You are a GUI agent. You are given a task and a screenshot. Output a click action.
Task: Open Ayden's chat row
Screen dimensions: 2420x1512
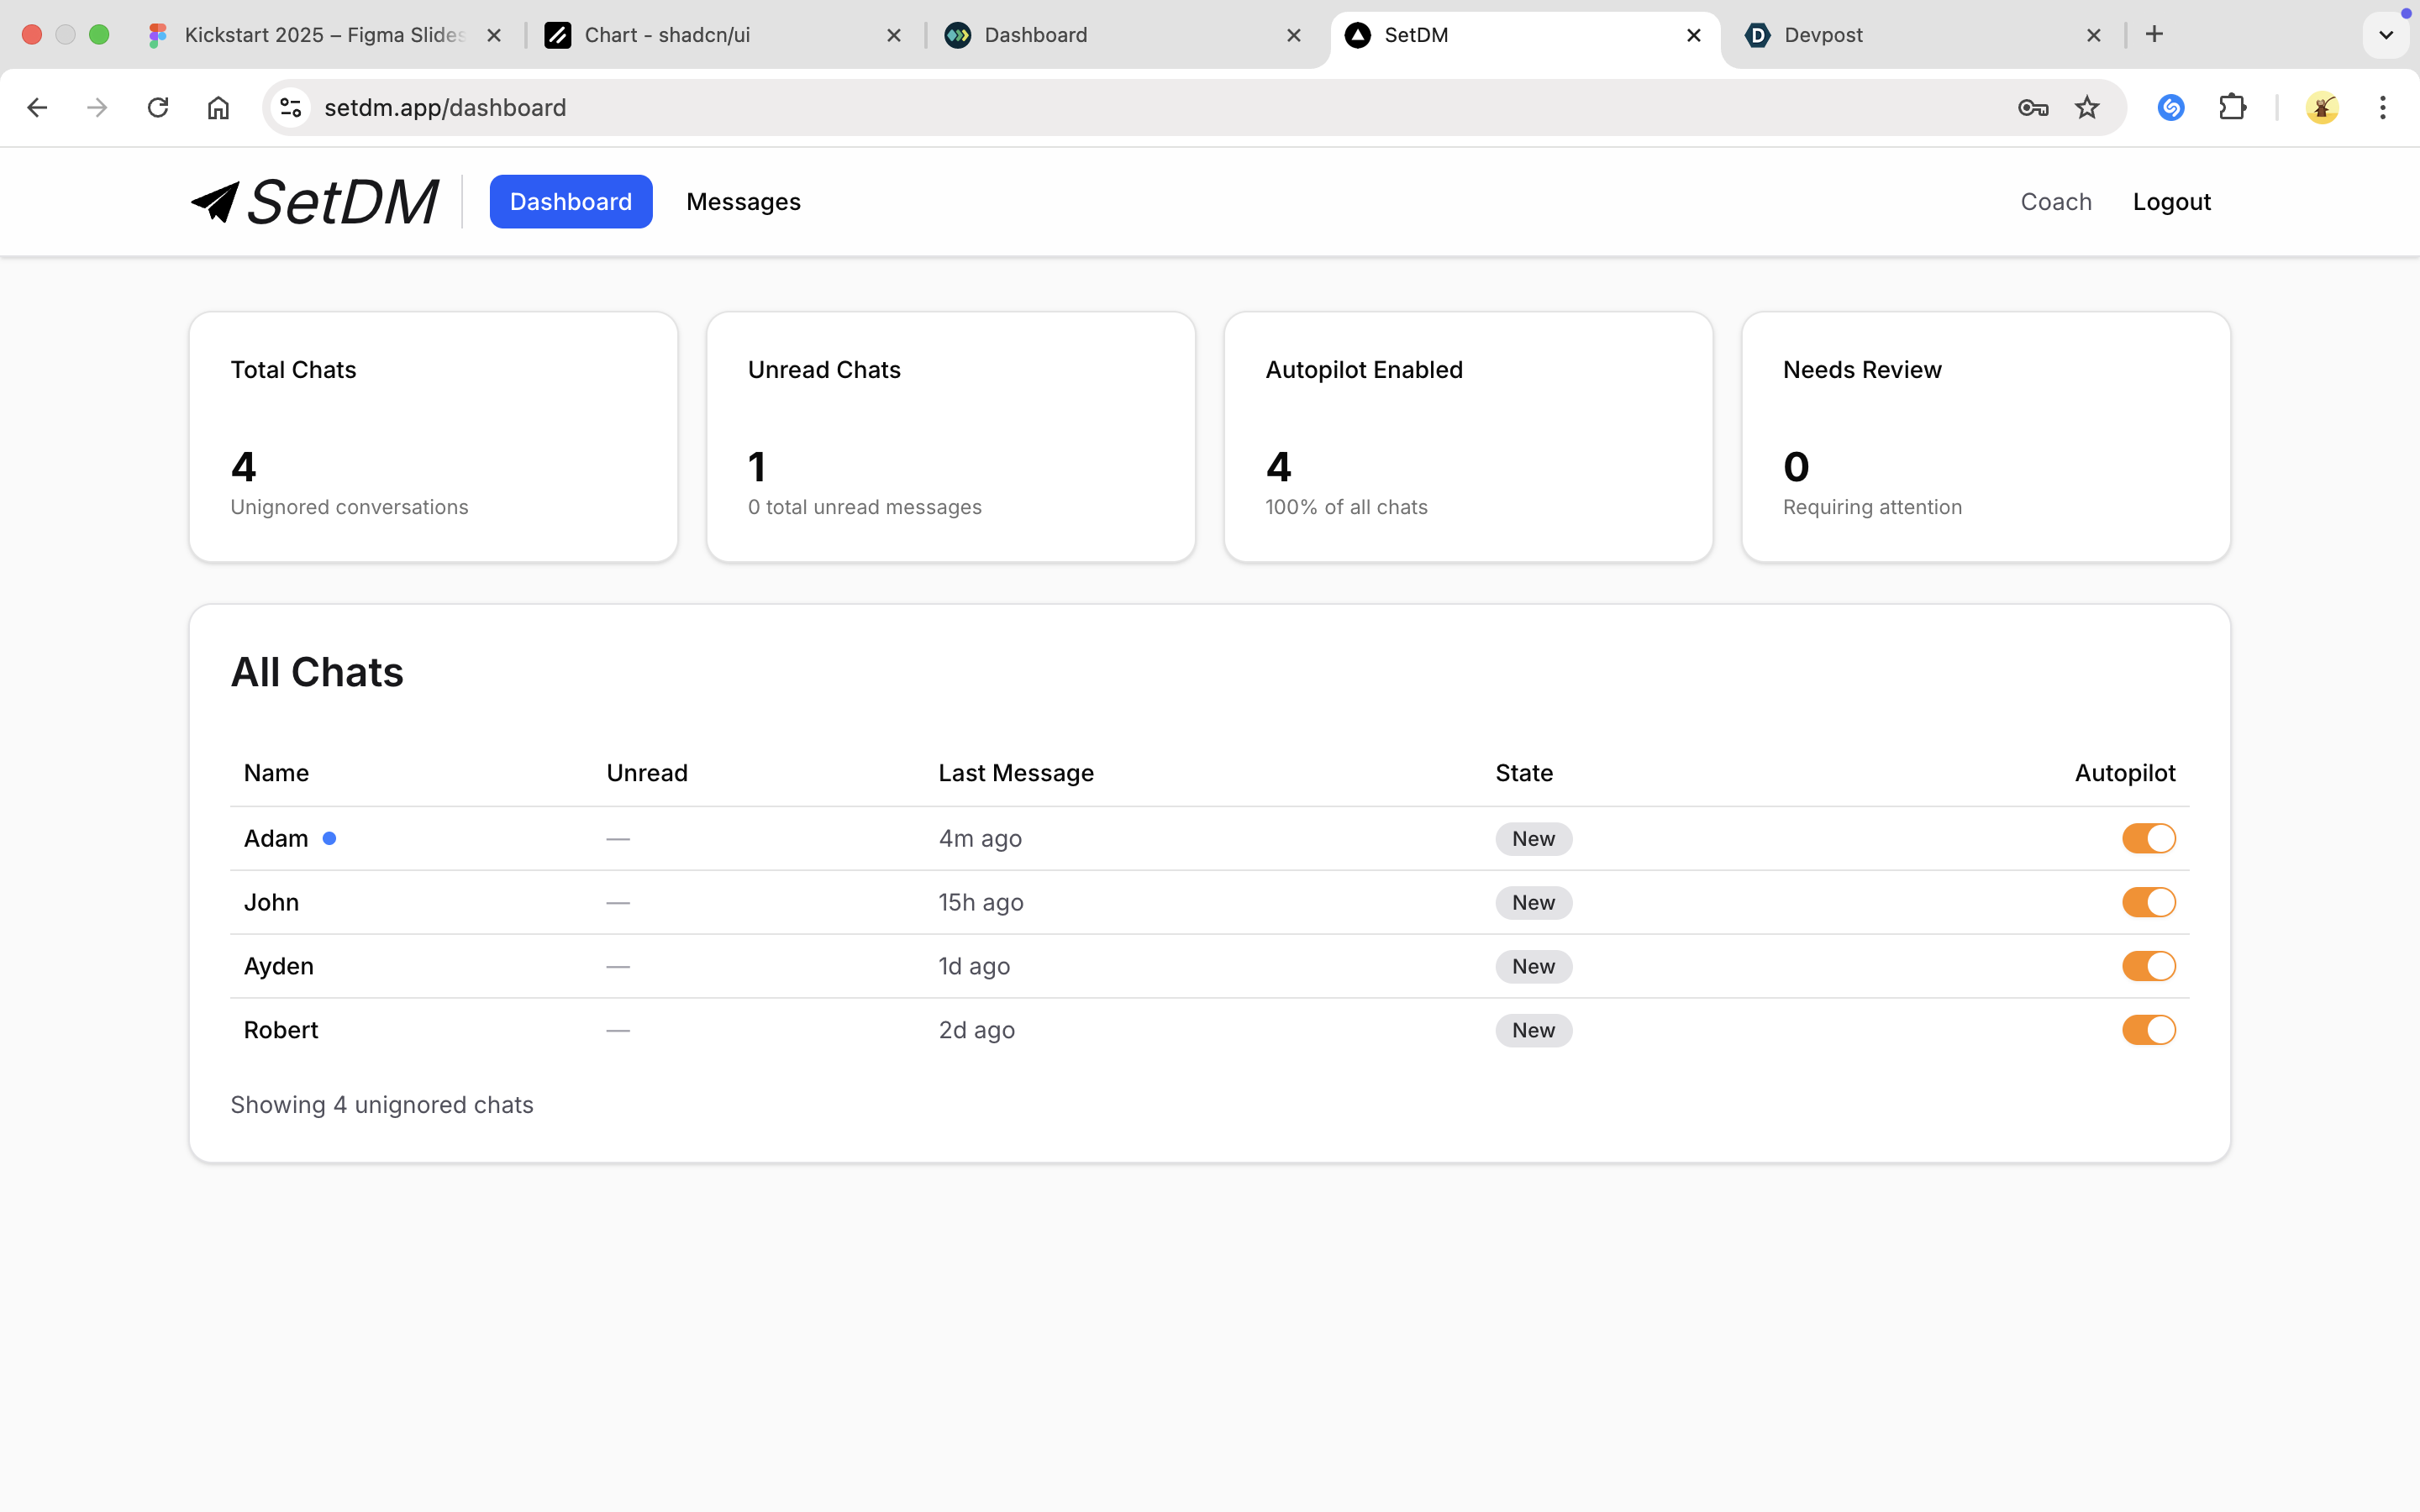click(279, 966)
